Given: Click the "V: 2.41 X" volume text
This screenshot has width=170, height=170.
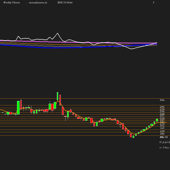Looking at the screenshot, I should click(165, 142).
